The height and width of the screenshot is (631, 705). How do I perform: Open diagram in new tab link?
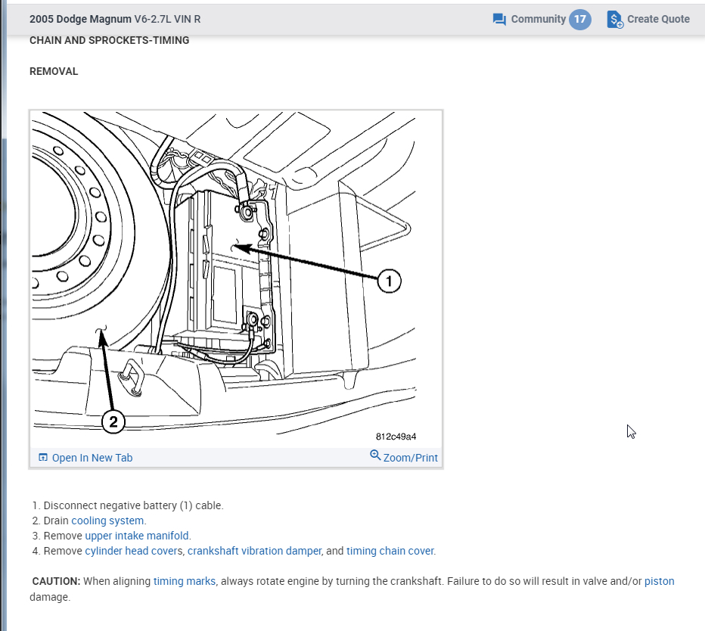[92, 458]
